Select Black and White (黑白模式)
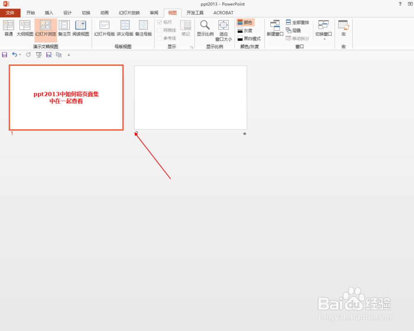Image resolution: width=414 pixels, height=331 pixels. click(x=249, y=38)
